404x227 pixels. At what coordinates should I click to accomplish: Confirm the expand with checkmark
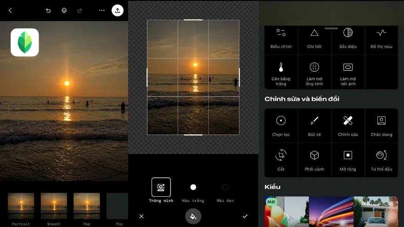(x=245, y=216)
